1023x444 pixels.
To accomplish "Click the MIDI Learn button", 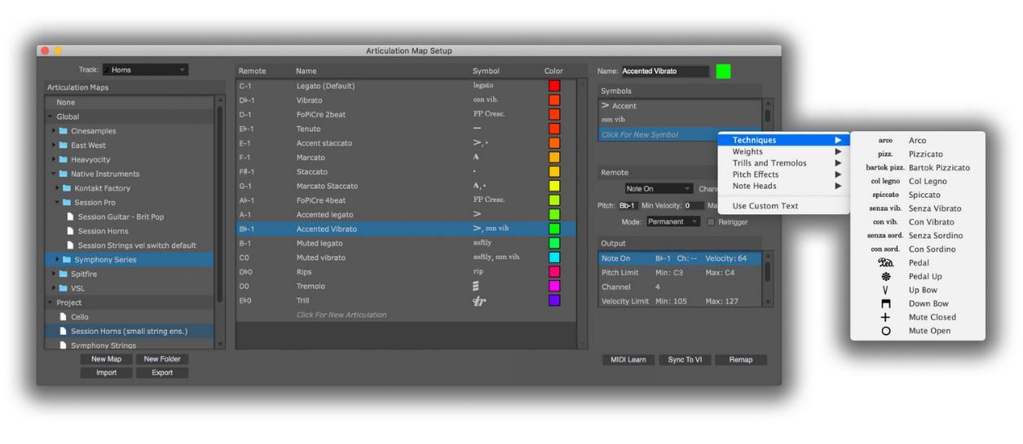I will tap(628, 359).
